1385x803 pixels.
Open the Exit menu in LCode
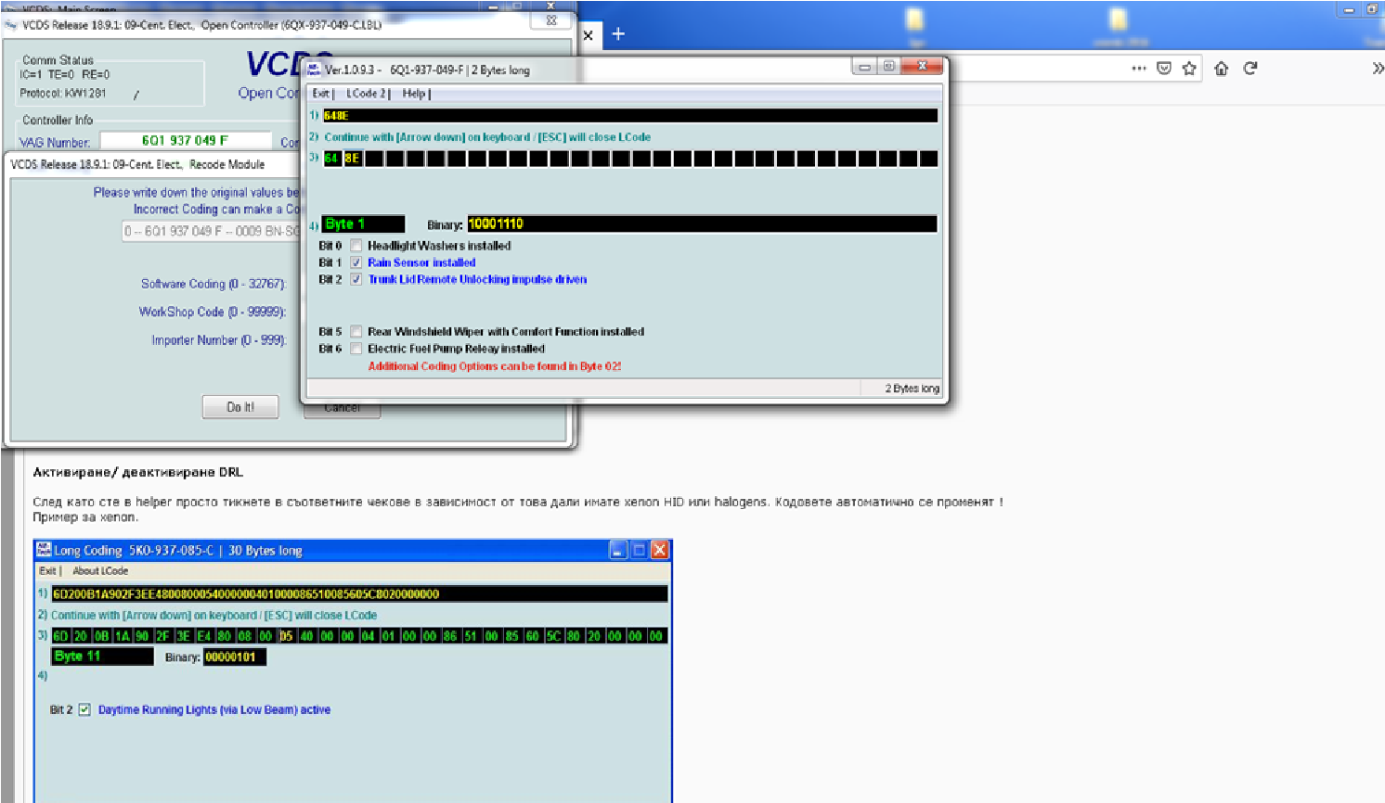coord(321,94)
